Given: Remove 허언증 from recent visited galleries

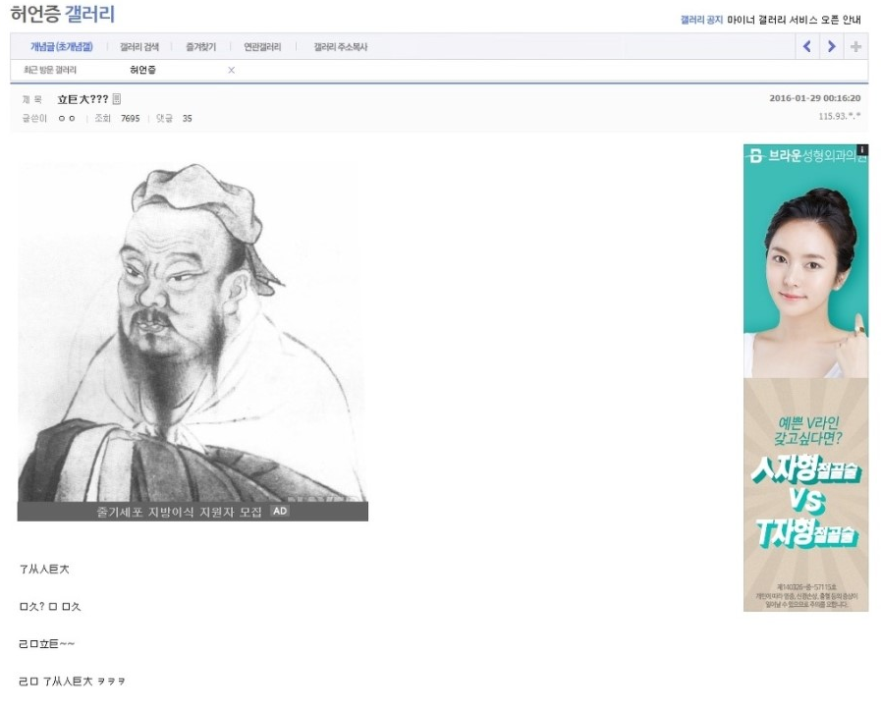Looking at the screenshot, I should (231, 70).
